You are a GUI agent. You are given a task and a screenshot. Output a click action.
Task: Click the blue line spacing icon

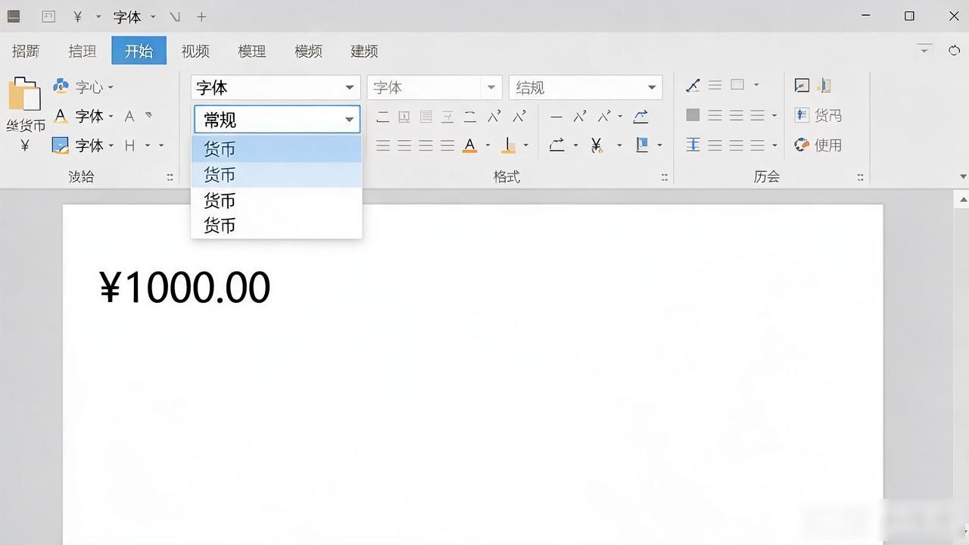click(x=693, y=145)
